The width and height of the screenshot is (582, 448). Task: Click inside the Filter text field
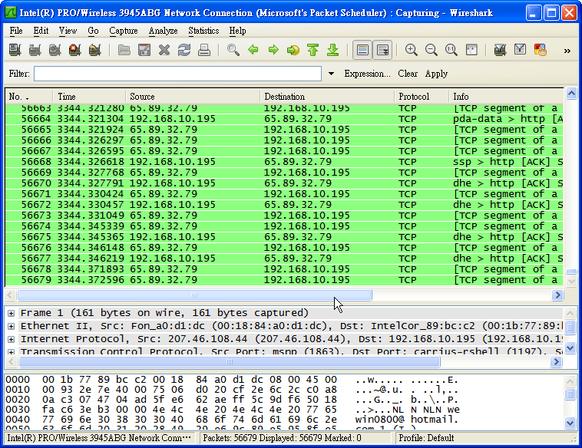(x=178, y=74)
